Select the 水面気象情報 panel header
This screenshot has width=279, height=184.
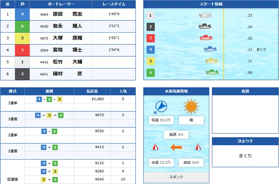click(x=176, y=91)
